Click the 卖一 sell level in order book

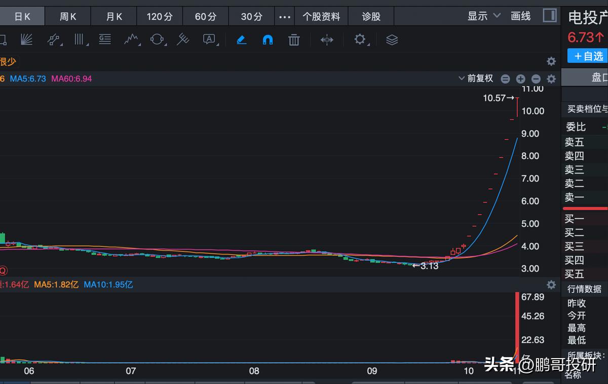click(x=576, y=198)
